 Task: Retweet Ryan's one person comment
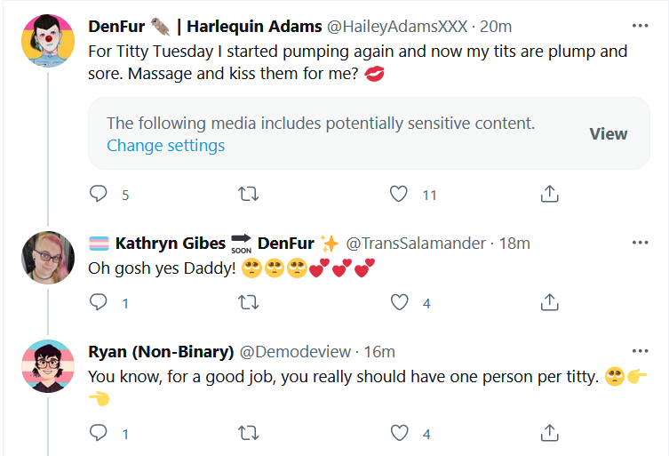pyautogui.click(x=248, y=433)
